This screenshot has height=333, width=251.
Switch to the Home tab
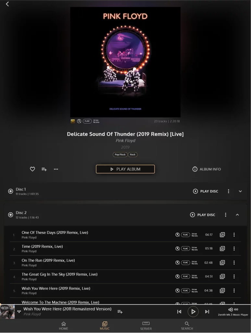point(63,326)
